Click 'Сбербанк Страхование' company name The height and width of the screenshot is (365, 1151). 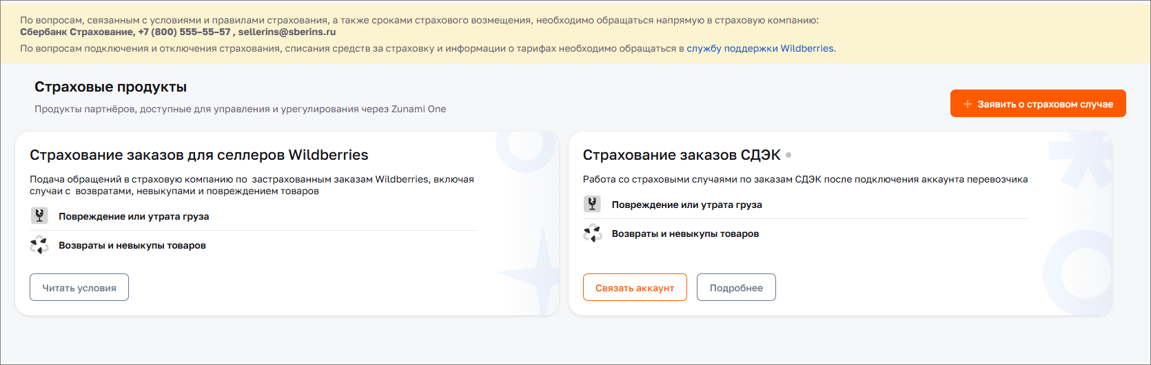coord(77,32)
